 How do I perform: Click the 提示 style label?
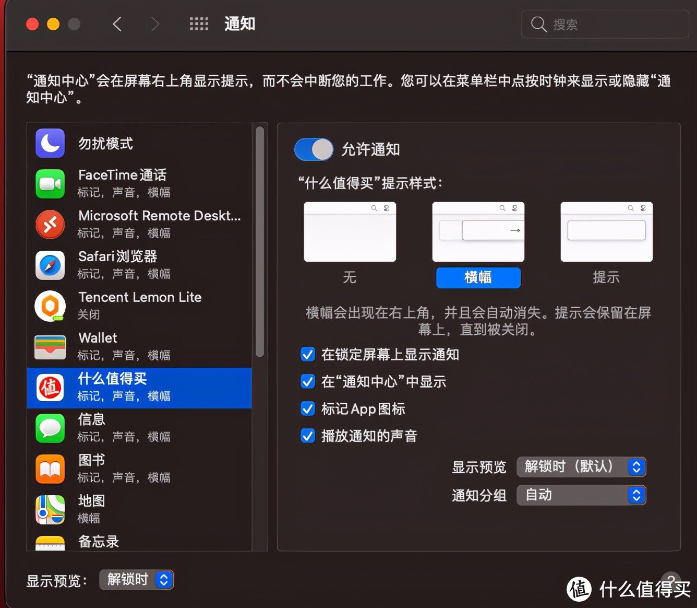[x=606, y=277]
